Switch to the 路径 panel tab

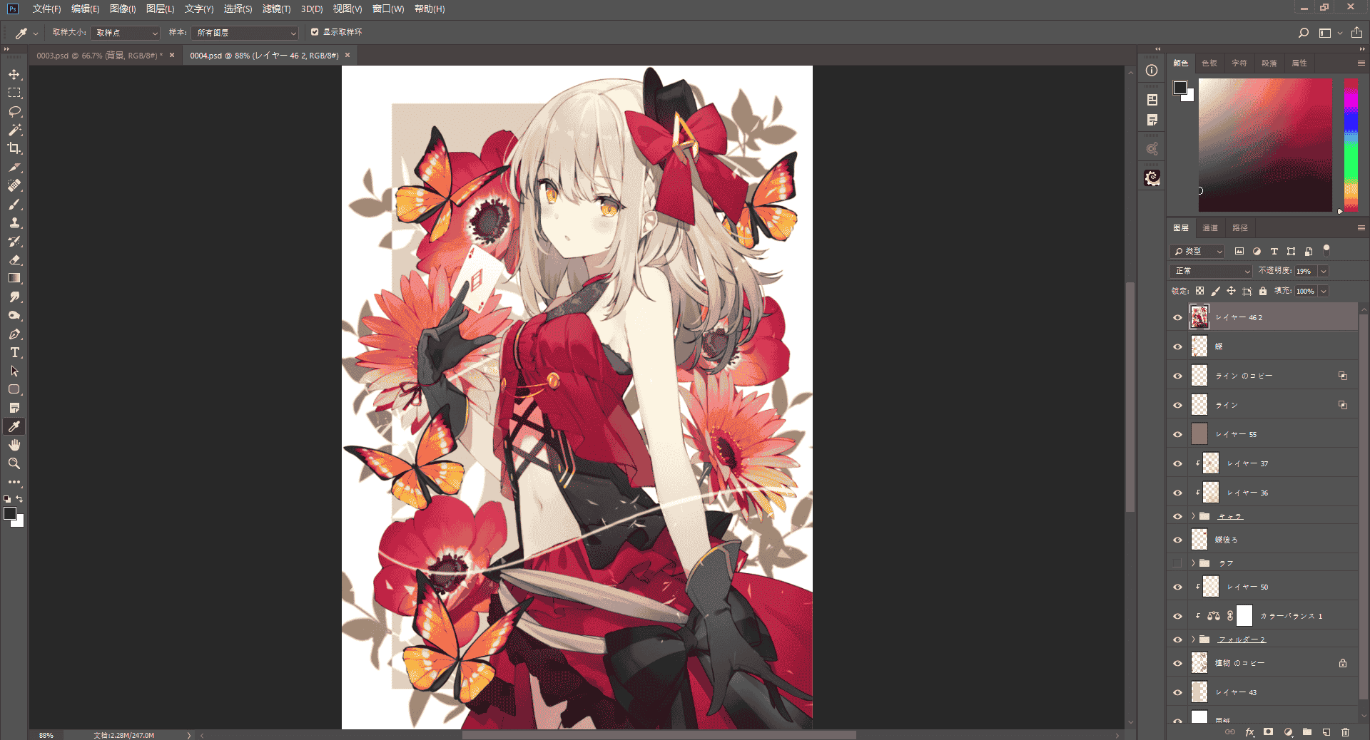click(x=1240, y=228)
